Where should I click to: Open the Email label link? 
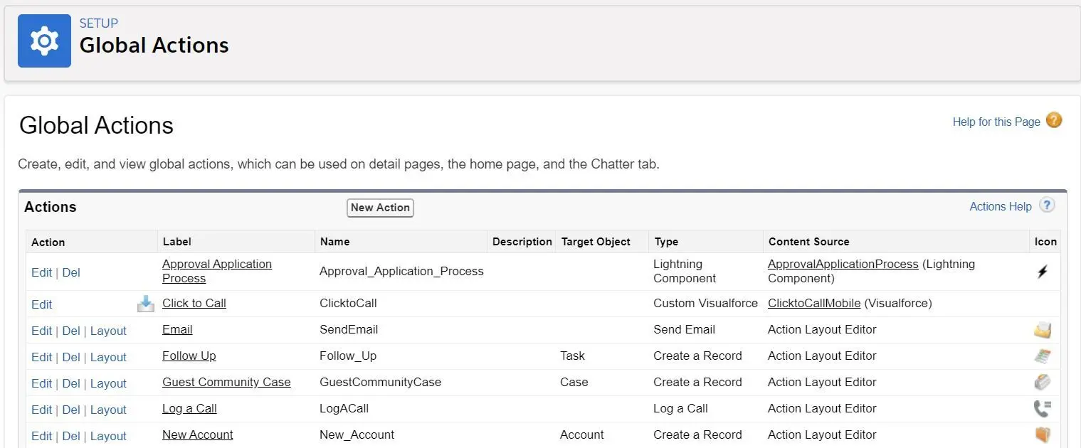[177, 329]
